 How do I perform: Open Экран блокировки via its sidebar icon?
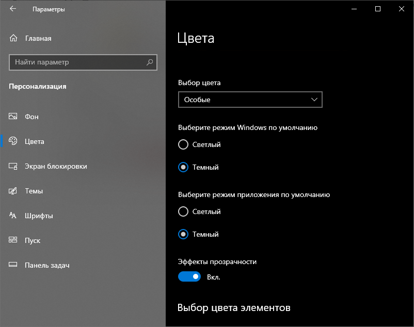coord(13,166)
